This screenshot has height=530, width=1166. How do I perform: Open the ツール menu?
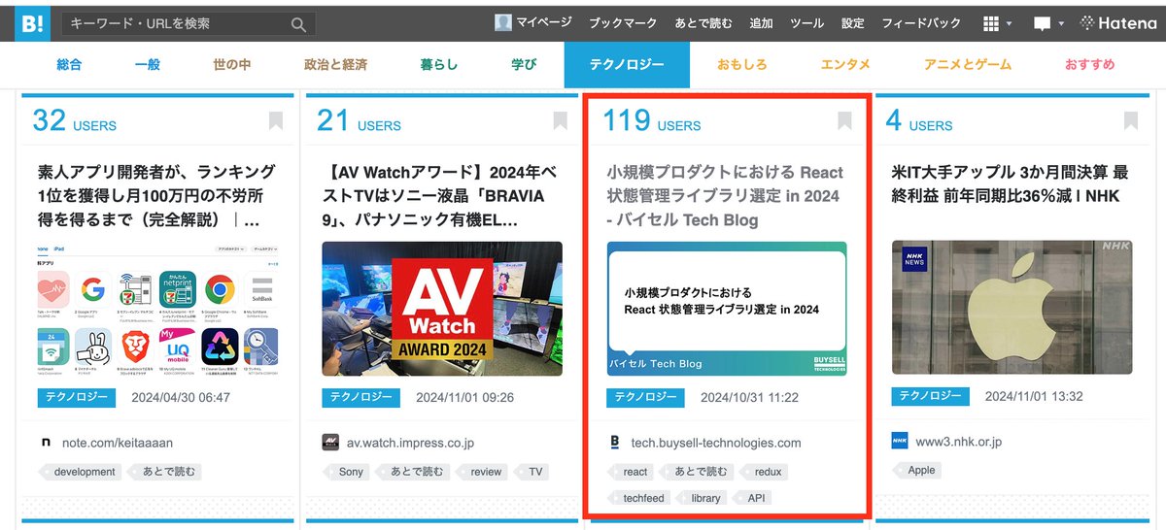click(x=807, y=22)
